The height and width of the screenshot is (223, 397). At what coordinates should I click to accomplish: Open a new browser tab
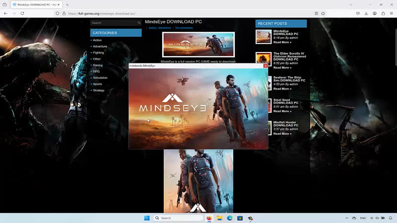pyautogui.click(x=67, y=4)
